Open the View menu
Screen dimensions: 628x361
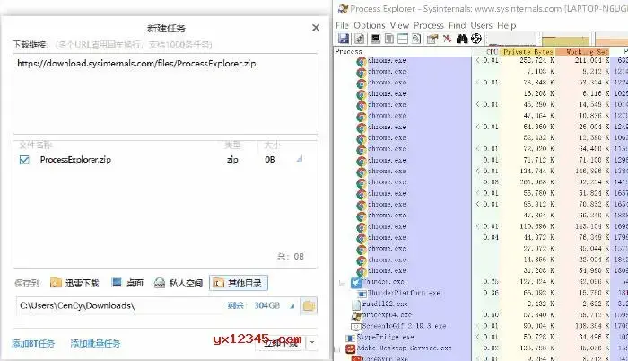[399, 25]
